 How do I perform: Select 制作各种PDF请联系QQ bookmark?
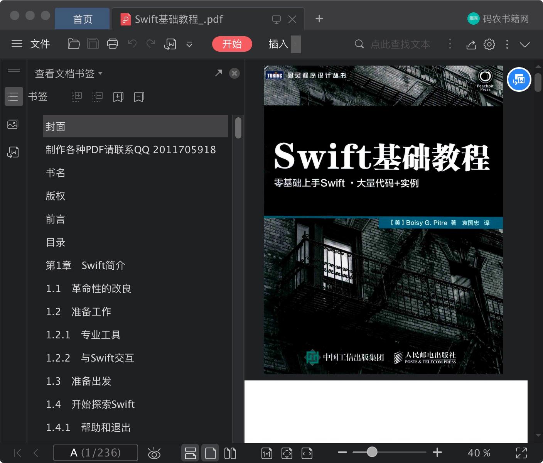point(130,150)
